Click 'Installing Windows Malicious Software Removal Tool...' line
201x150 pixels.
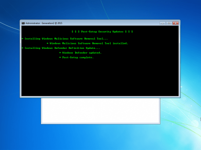(65, 39)
